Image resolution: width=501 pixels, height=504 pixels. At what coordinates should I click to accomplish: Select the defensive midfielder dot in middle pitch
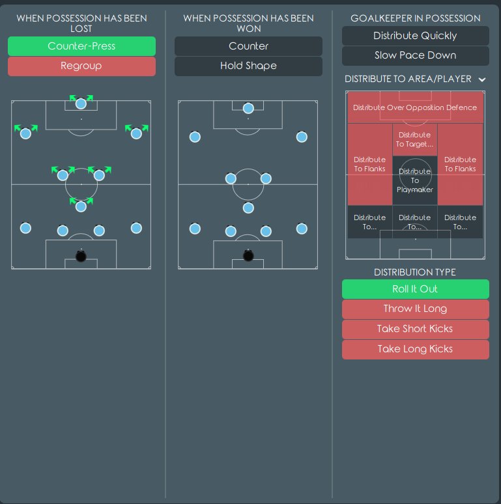pos(248,208)
